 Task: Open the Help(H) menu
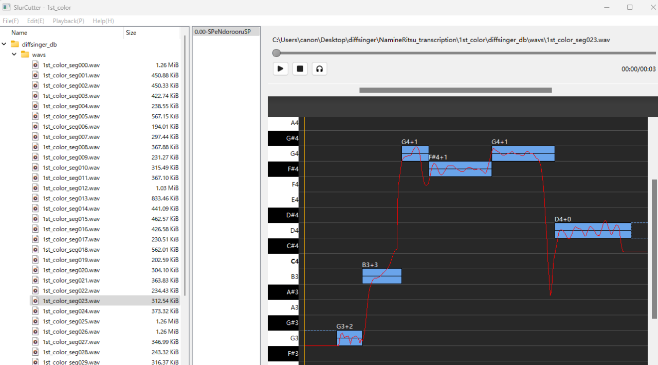(x=103, y=21)
